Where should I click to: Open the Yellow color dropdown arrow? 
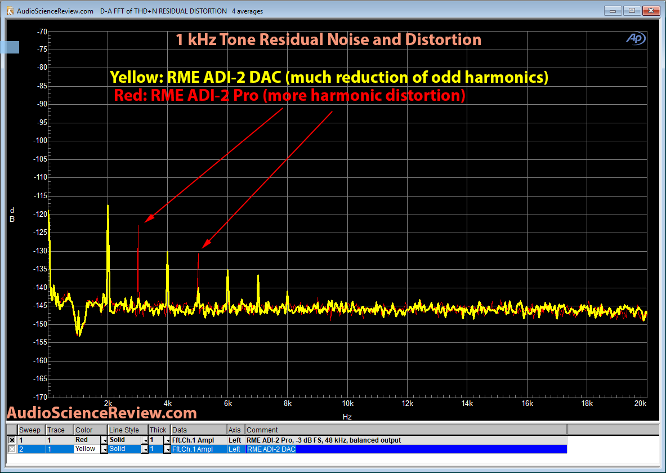[x=104, y=449]
